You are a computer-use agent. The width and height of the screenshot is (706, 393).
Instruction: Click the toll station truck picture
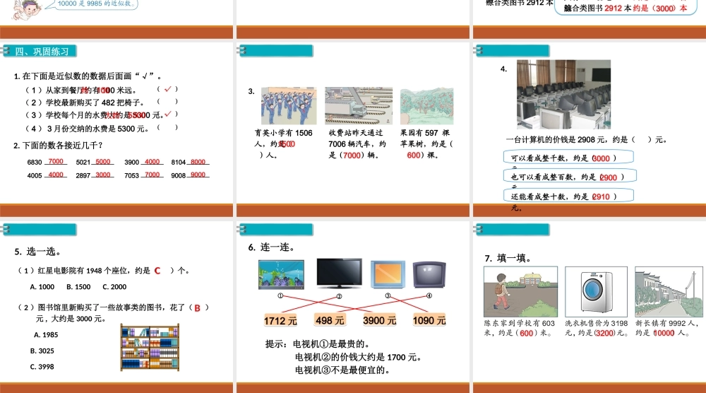(x=358, y=105)
